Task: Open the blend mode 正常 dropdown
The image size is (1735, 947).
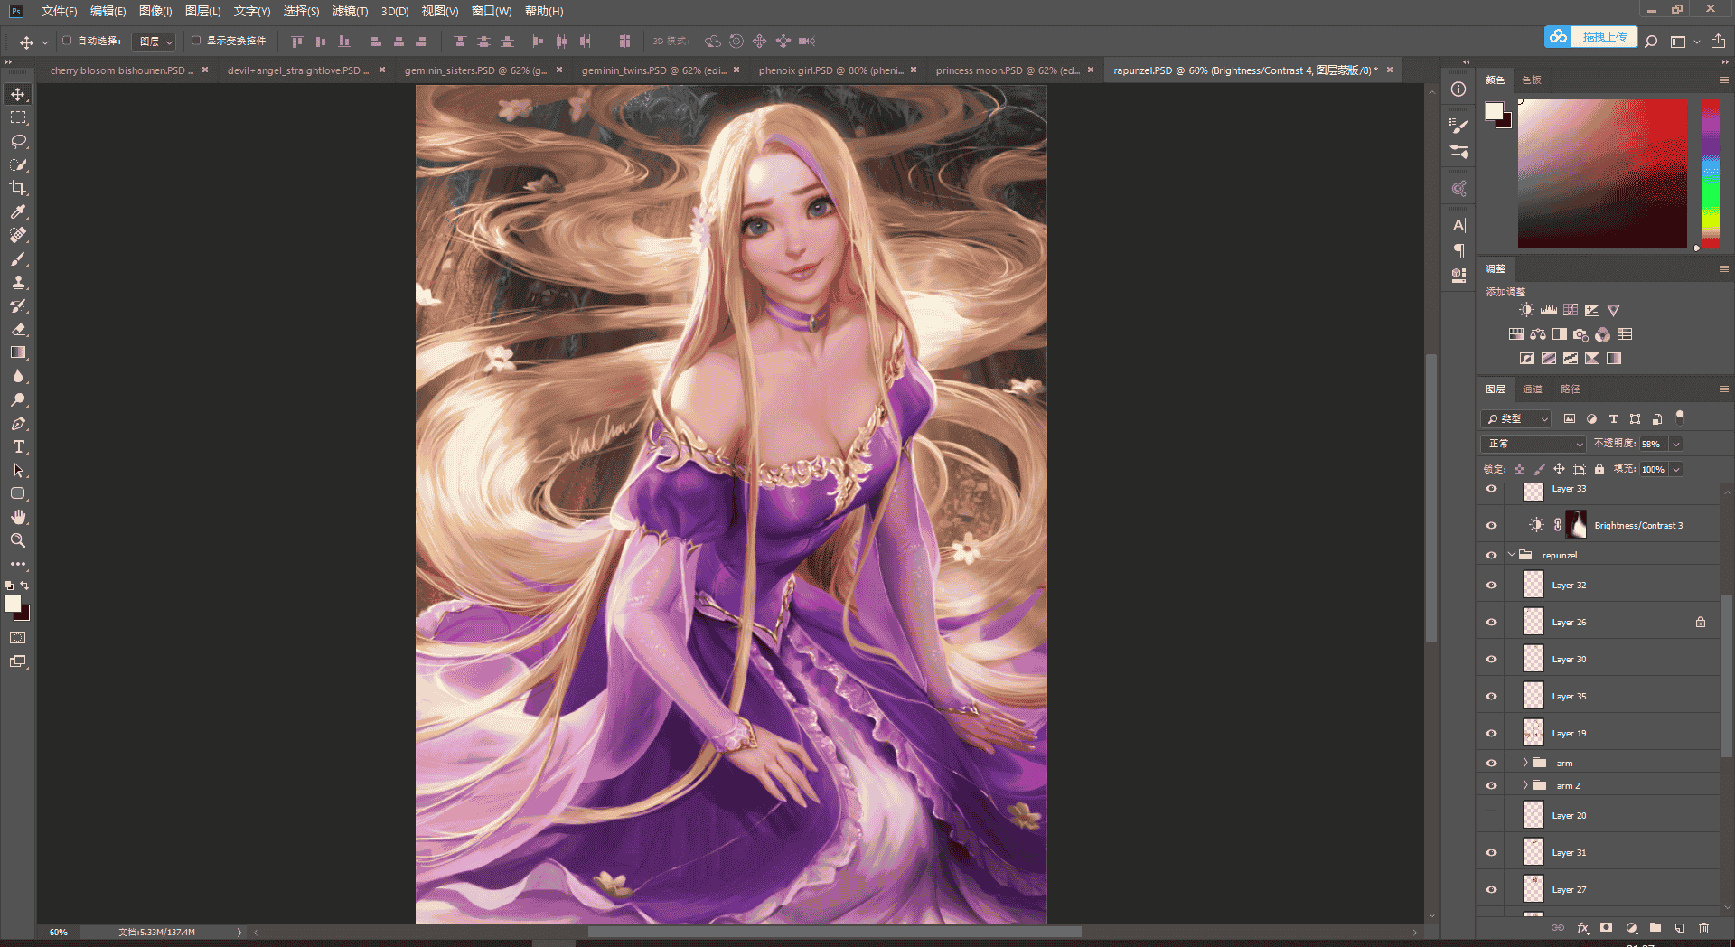Action: coord(1533,444)
